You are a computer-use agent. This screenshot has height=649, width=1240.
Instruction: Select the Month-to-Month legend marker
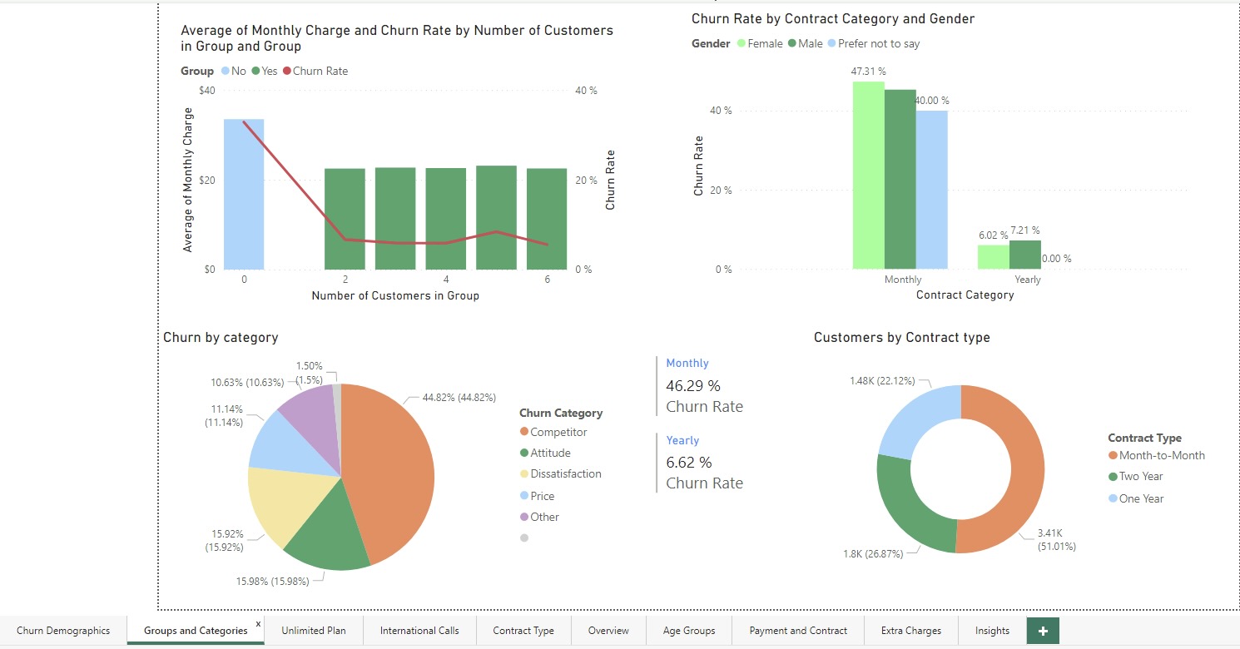[1114, 455]
